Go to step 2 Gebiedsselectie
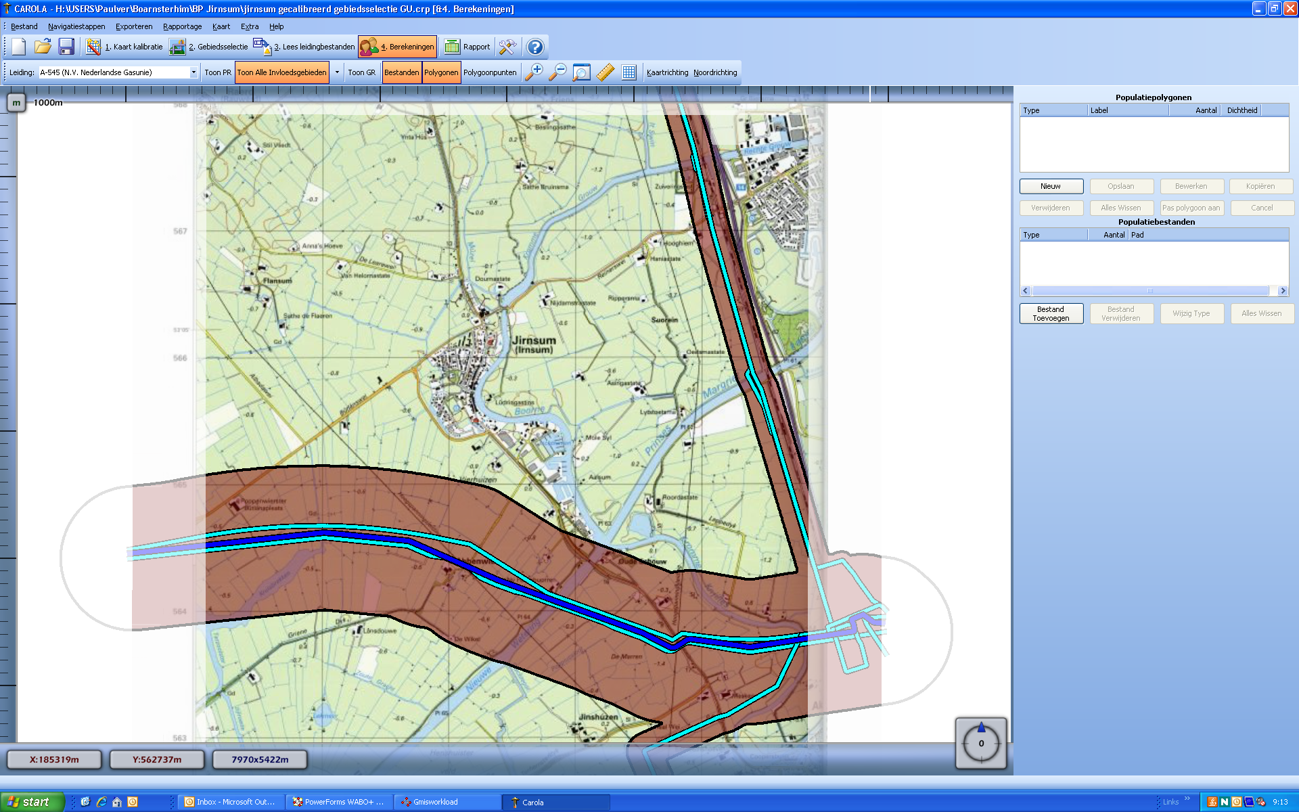 coord(209,47)
